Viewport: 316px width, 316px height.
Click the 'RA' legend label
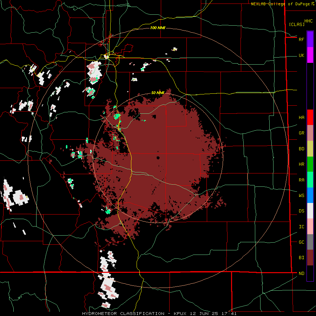301,180
